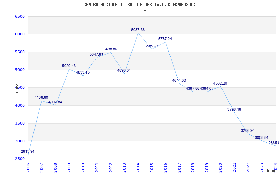Click the peak value 6037.36
This screenshot has width=279, height=174.
coord(138,30)
